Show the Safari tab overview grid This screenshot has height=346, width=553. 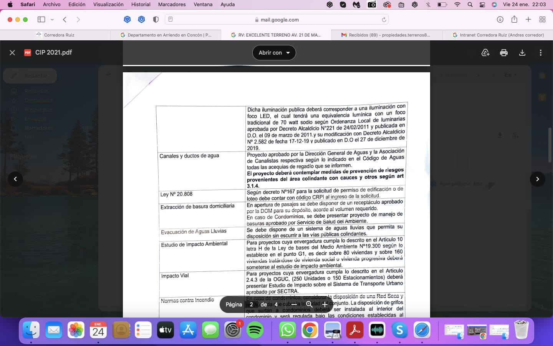click(543, 20)
